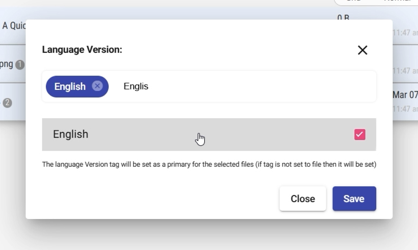The height and width of the screenshot is (250, 418).
Task: Click the 'Mar 07' date entry
Action: click(405, 95)
